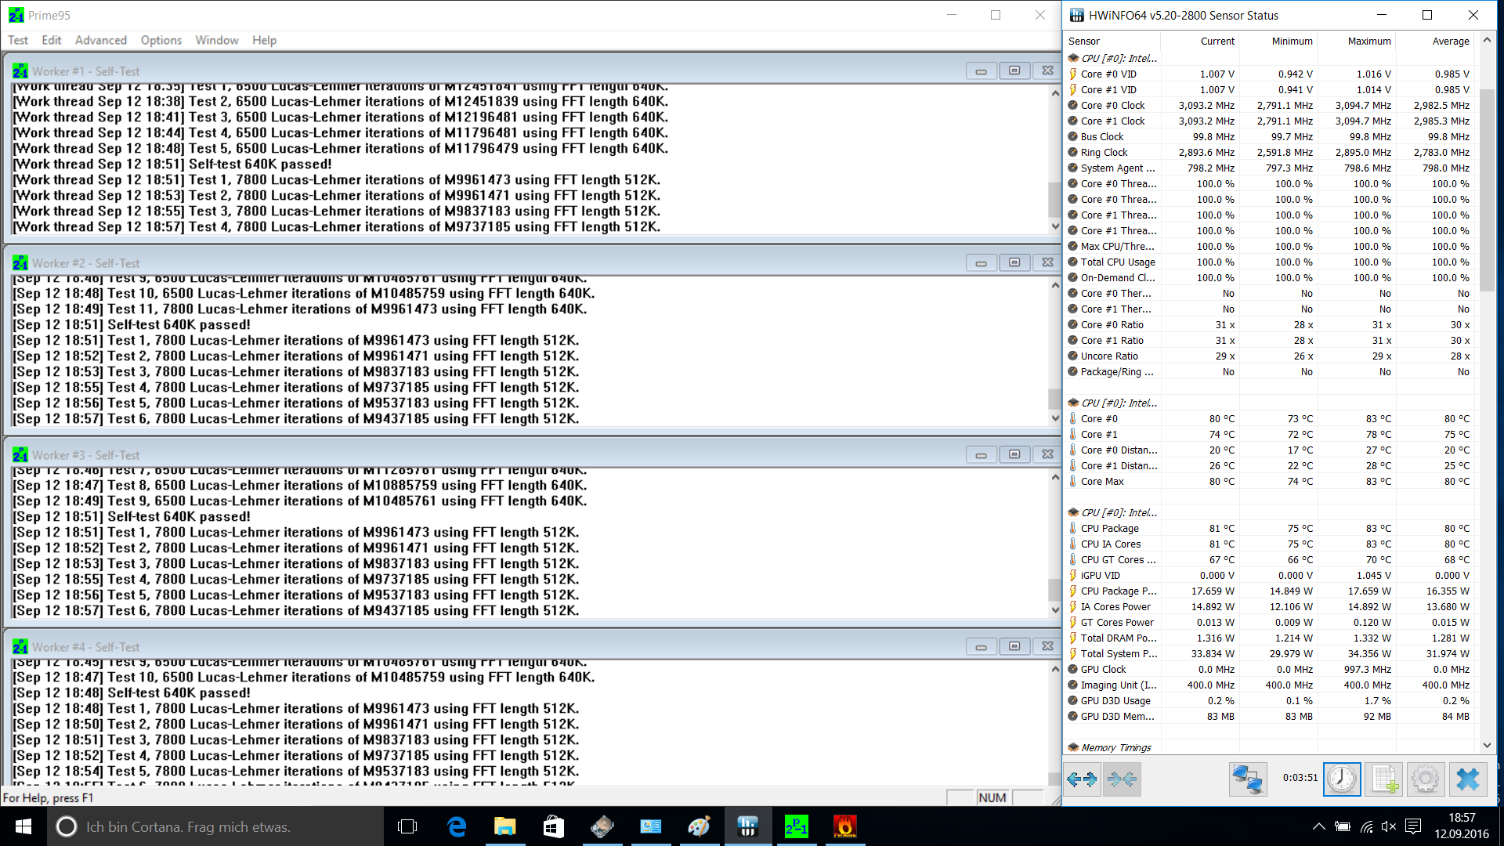Click the blue X close sensors button
Viewport: 1504px width, 846px height.
pos(1467,779)
